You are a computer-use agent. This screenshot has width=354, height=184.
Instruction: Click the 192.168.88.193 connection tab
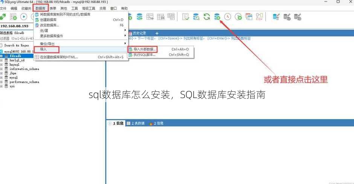click(14, 26)
